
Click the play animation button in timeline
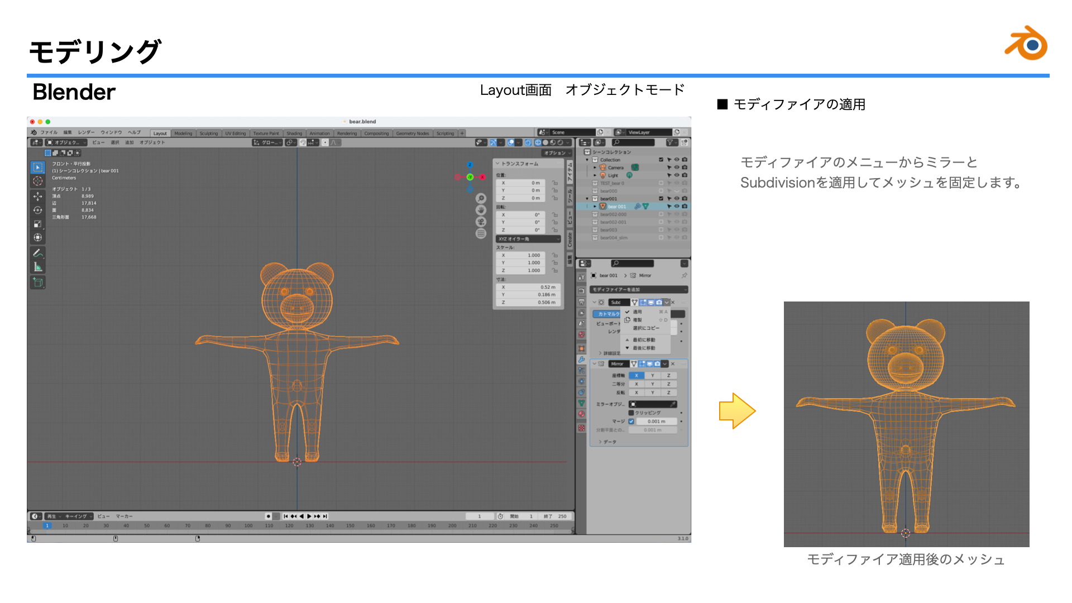309,516
